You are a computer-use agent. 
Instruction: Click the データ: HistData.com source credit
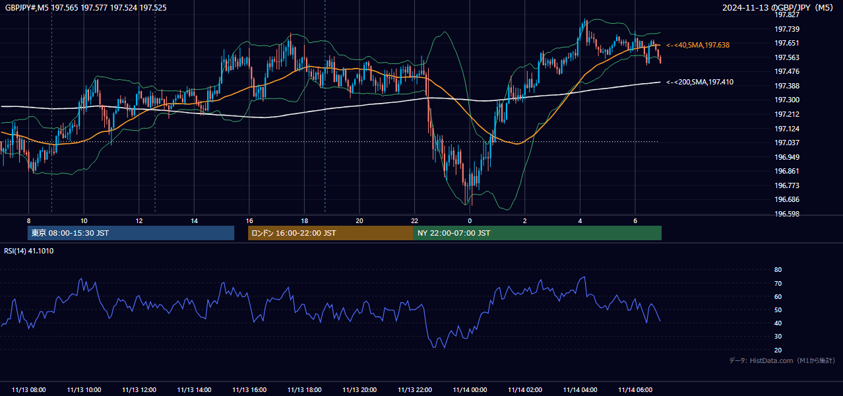[782, 360]
